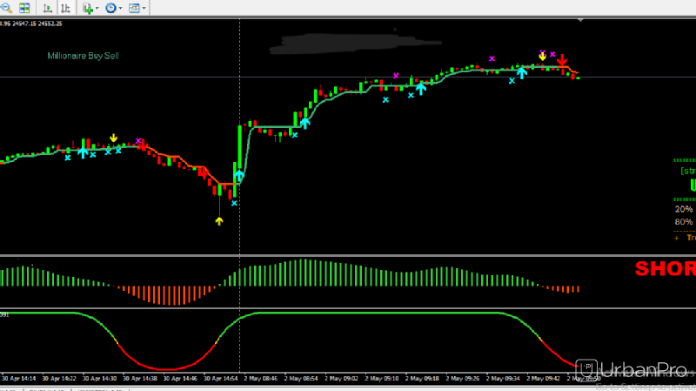
Task: Click the leftmost yellow down arrow on the chart
Action: tap(114, 138)
